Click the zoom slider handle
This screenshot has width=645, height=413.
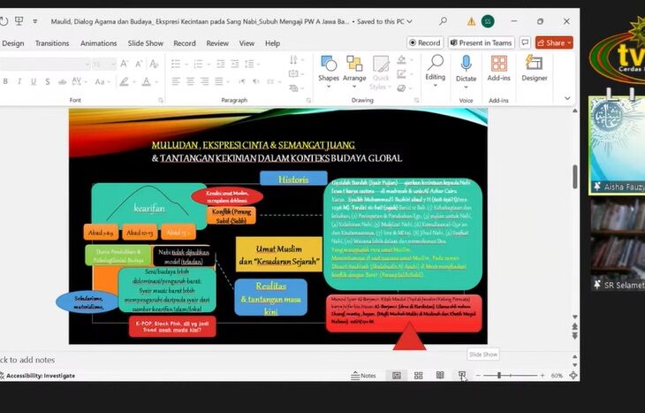click(499, 375)
